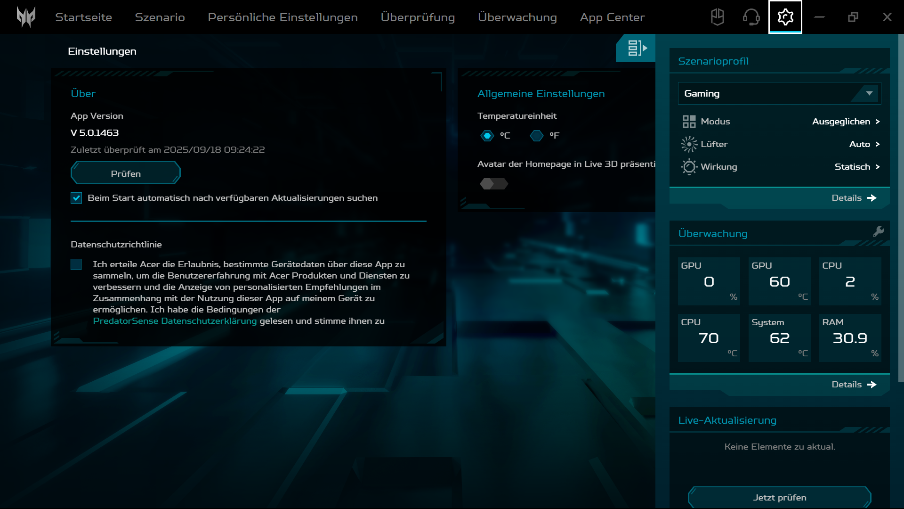Open the headset support icon

[x=751, y=17]
